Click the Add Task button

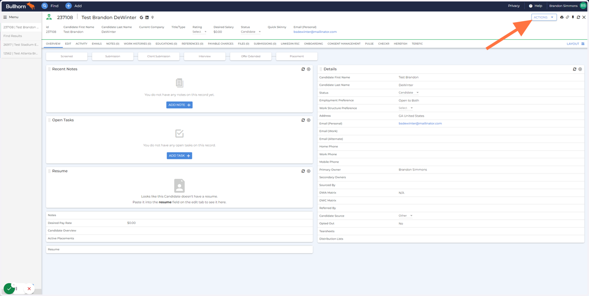coord(179,156)
